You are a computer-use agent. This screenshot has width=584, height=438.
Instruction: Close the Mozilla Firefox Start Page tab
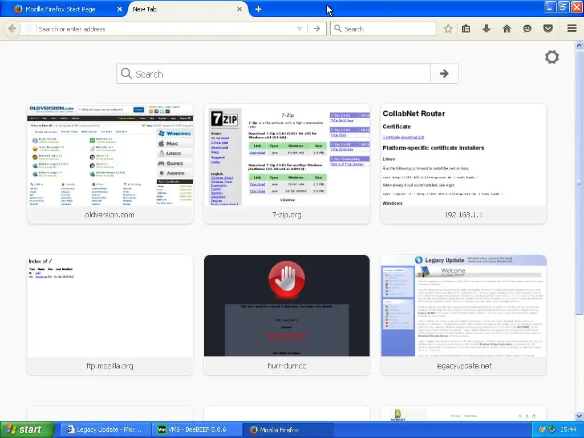tap(120, 9)
